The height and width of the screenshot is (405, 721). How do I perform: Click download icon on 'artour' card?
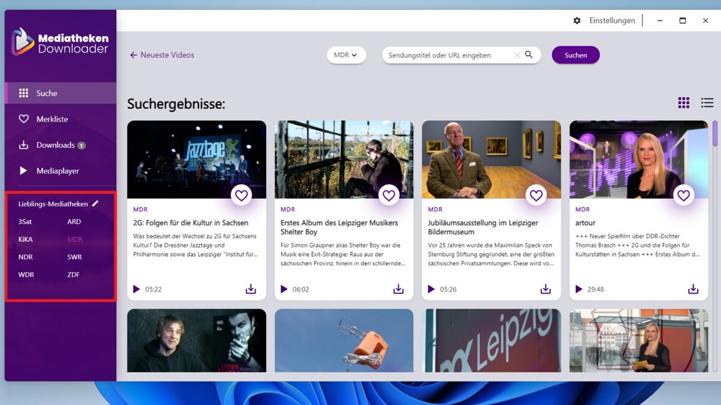(693, 289)
